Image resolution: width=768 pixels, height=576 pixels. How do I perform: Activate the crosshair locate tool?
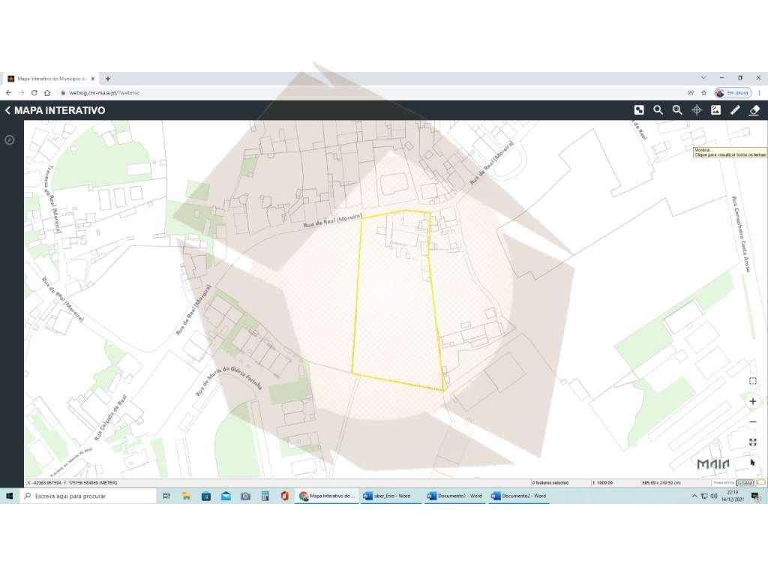(x=697, y=110)
